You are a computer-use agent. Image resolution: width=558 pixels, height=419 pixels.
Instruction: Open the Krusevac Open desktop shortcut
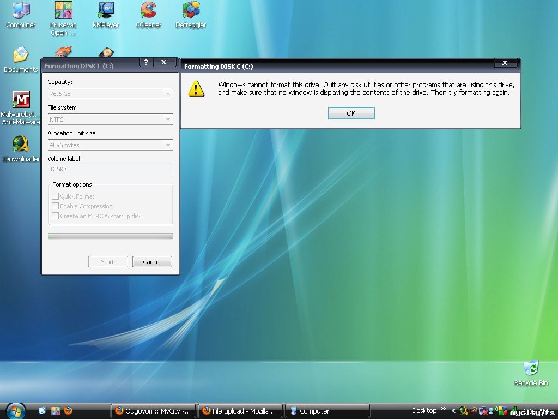(63, 19)
